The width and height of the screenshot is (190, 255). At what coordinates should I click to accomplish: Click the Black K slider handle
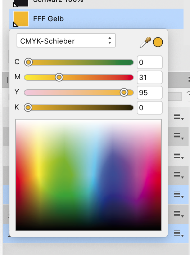(x=28, y=107)
